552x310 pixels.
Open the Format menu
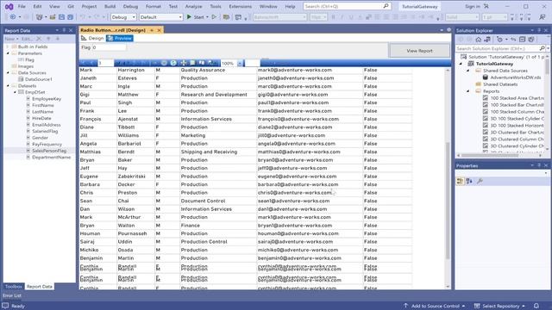pos(154,6)
